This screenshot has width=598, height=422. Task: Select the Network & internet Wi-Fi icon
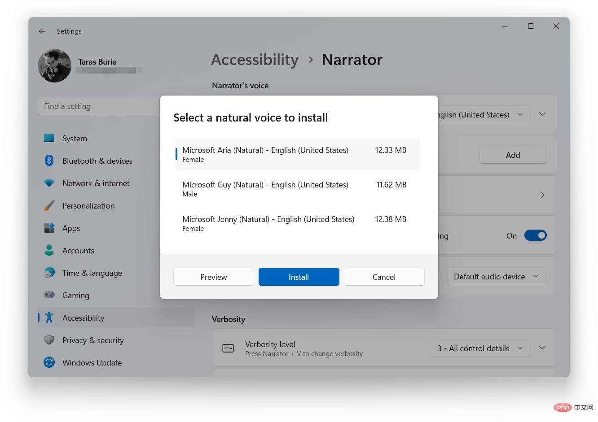click(x=49, y=183)
